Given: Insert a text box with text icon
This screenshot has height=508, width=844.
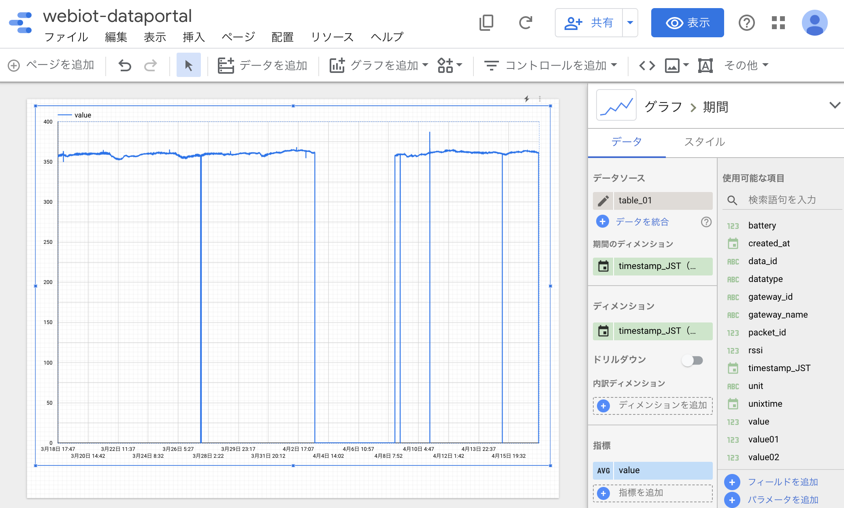Looking at the screenshot, I should point(705,65).
